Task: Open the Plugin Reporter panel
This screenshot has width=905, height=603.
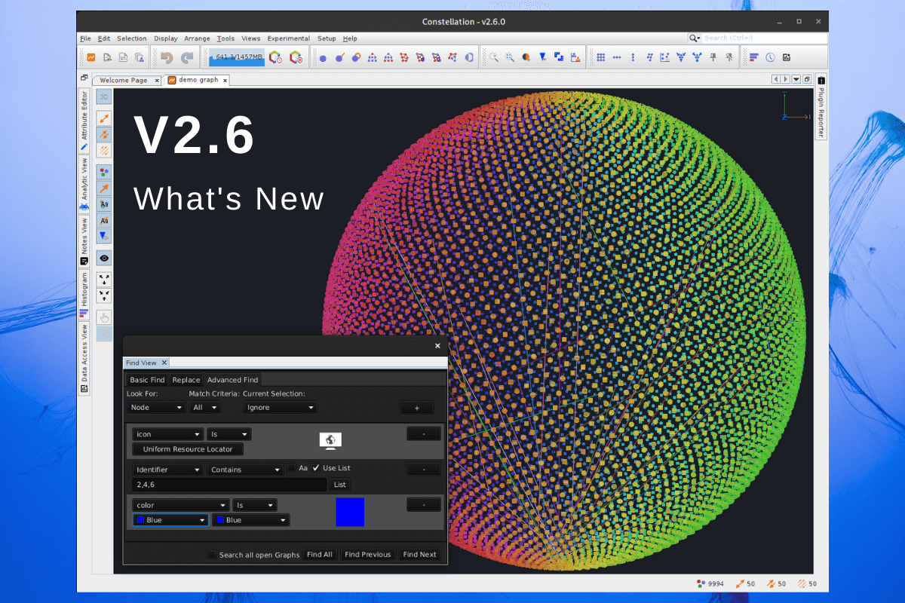Action: pyautogui.click(x=821, y=108)
